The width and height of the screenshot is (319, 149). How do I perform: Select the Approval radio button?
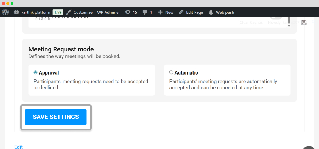click(x=35, y=72)
